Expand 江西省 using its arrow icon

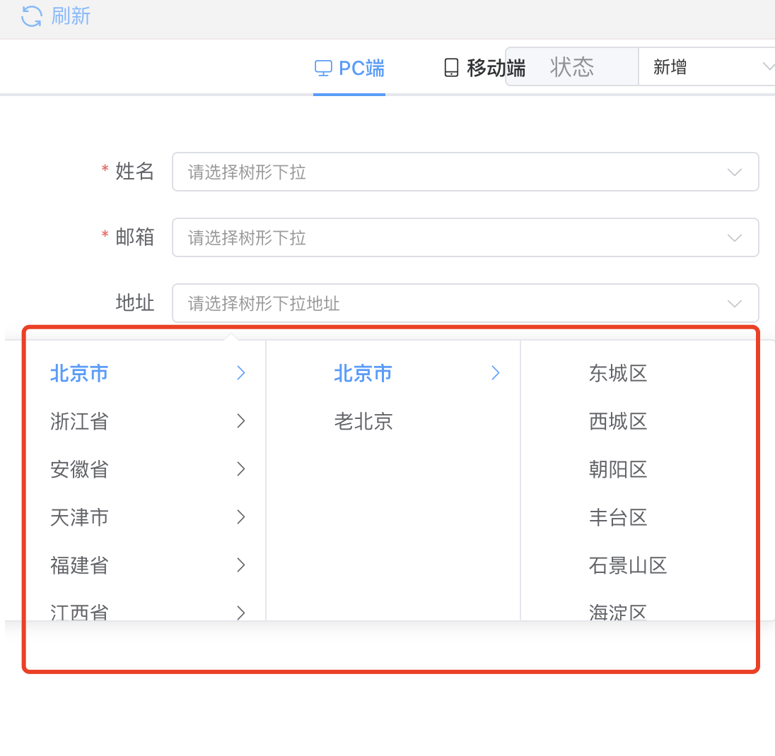[241, 611]
